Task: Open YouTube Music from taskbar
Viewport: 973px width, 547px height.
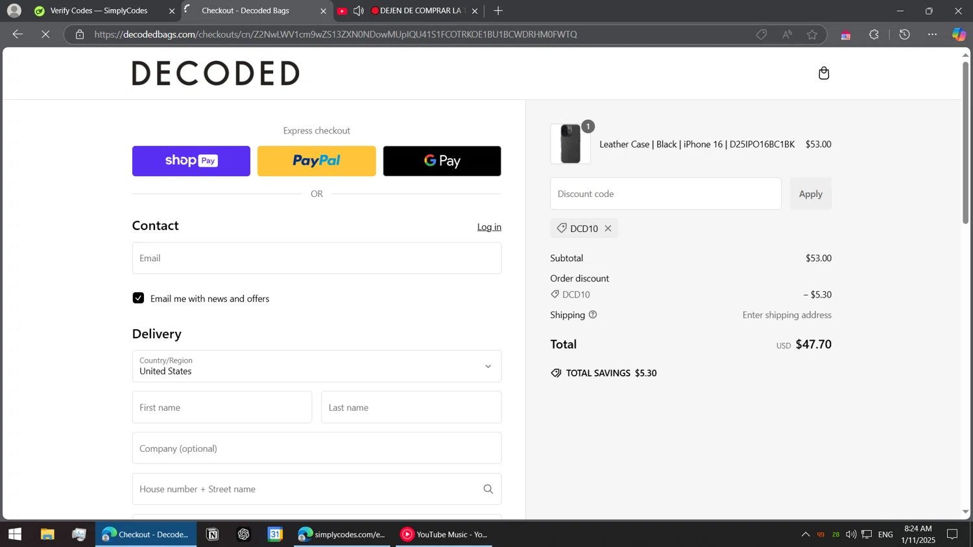Action: point(444,535)
